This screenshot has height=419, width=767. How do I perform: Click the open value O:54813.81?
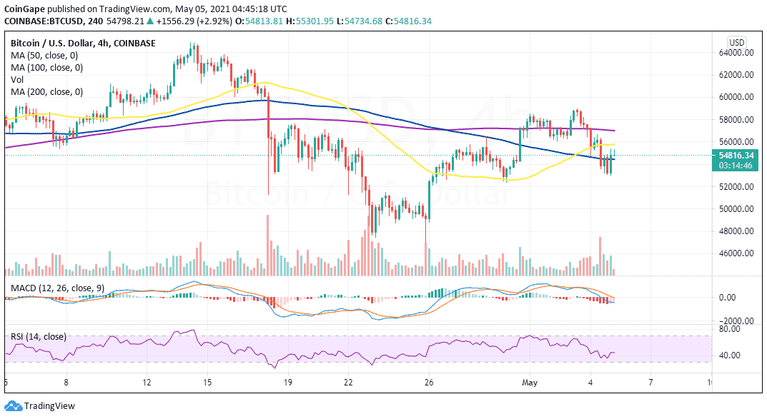tap(259, 21)
